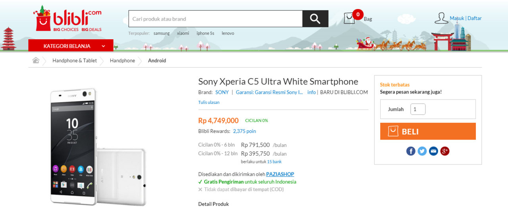The image size is (508, 210).
Task: Open the shopping bag icon
Action: (349, 19)
